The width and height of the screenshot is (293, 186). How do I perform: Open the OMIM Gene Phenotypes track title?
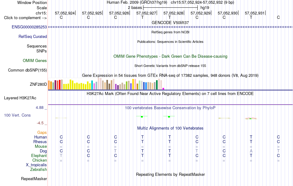[171, 56]
